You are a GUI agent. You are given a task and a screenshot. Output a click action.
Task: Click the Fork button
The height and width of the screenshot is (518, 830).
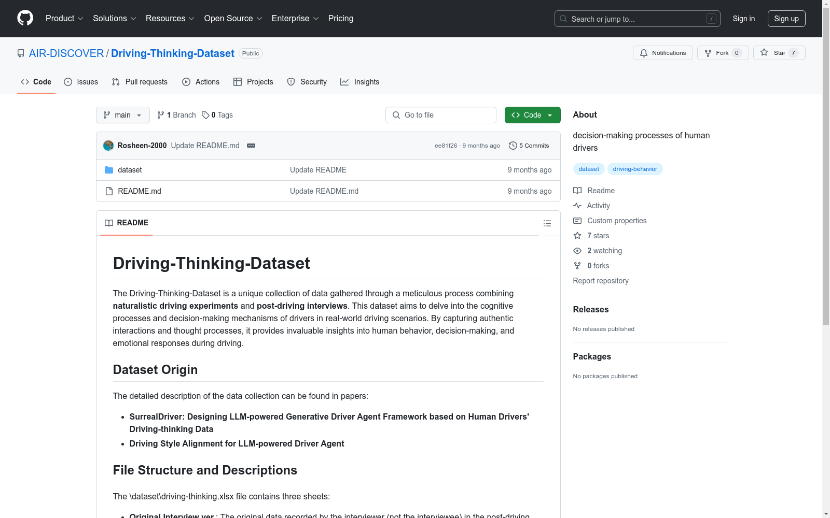(x=723, y=53)
